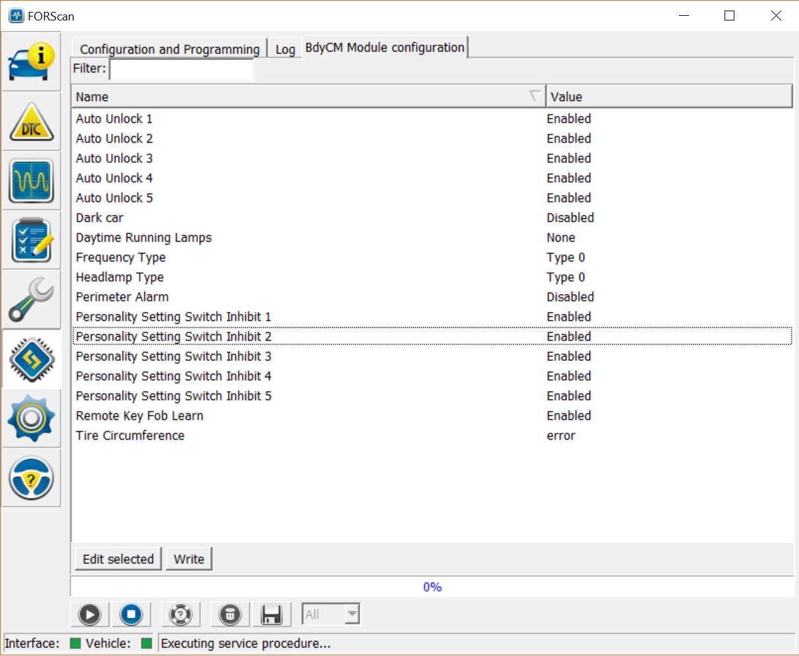Select the Auto Unlock 4 row
This screenshot has width=799, height=656.
[x=432, y=178]
